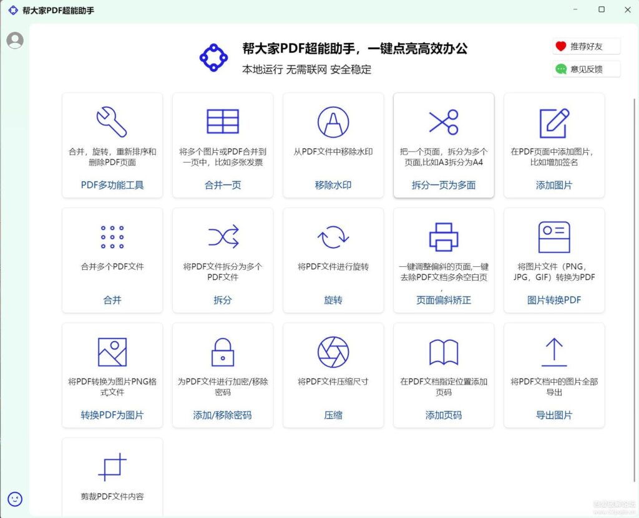The image size is (639, 518).
Task: Select the 添加图片 image-insert tool
Action: point(554,145)
